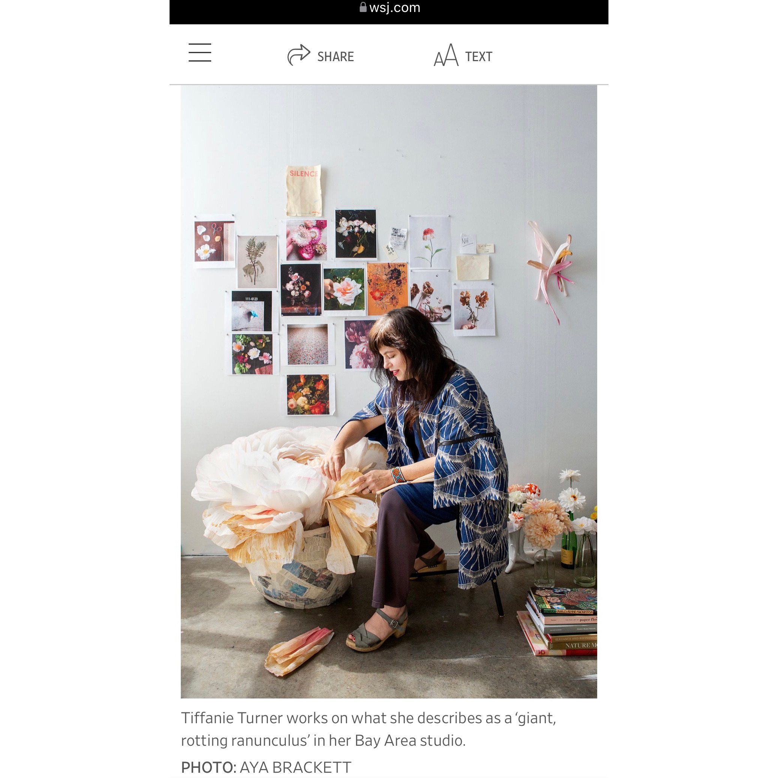Select the TEXT label to resize text

[479, 57]
